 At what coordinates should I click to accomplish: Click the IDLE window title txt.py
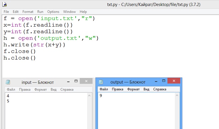click(154, 5)
